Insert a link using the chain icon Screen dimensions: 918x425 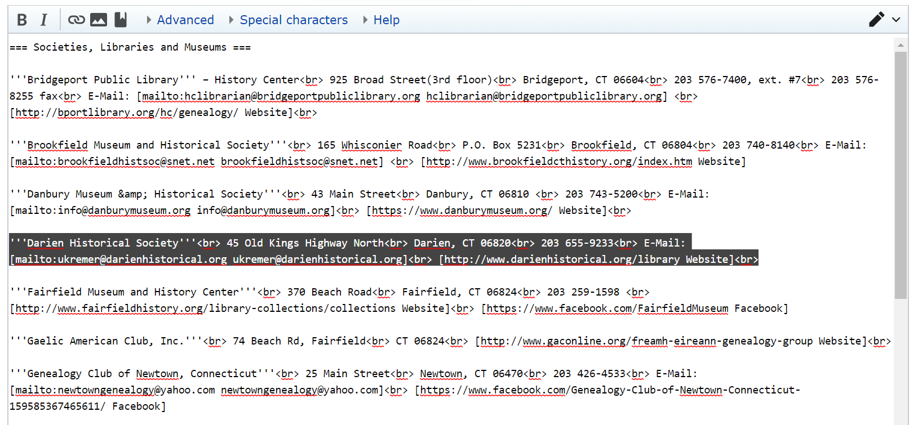point(76,20)
